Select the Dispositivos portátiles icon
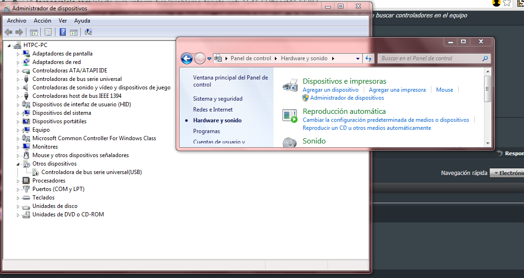This screenshot has width=524, height=278. tap(26, 121)
